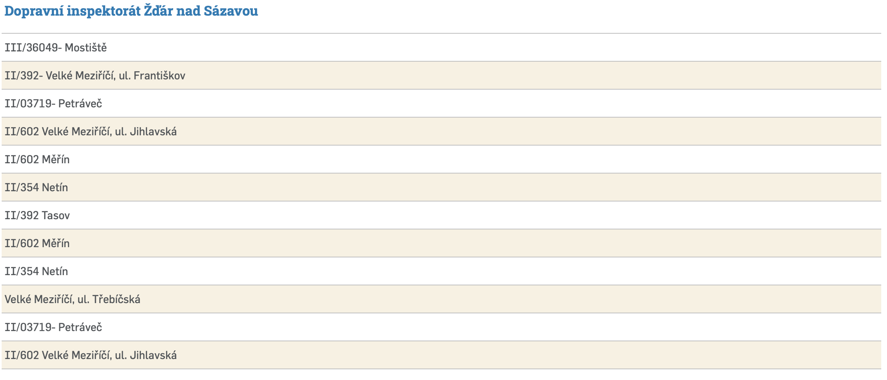Click the word Sázavou in the heading
This screenshot has width=887, height=380.
[x=231, y=11]
